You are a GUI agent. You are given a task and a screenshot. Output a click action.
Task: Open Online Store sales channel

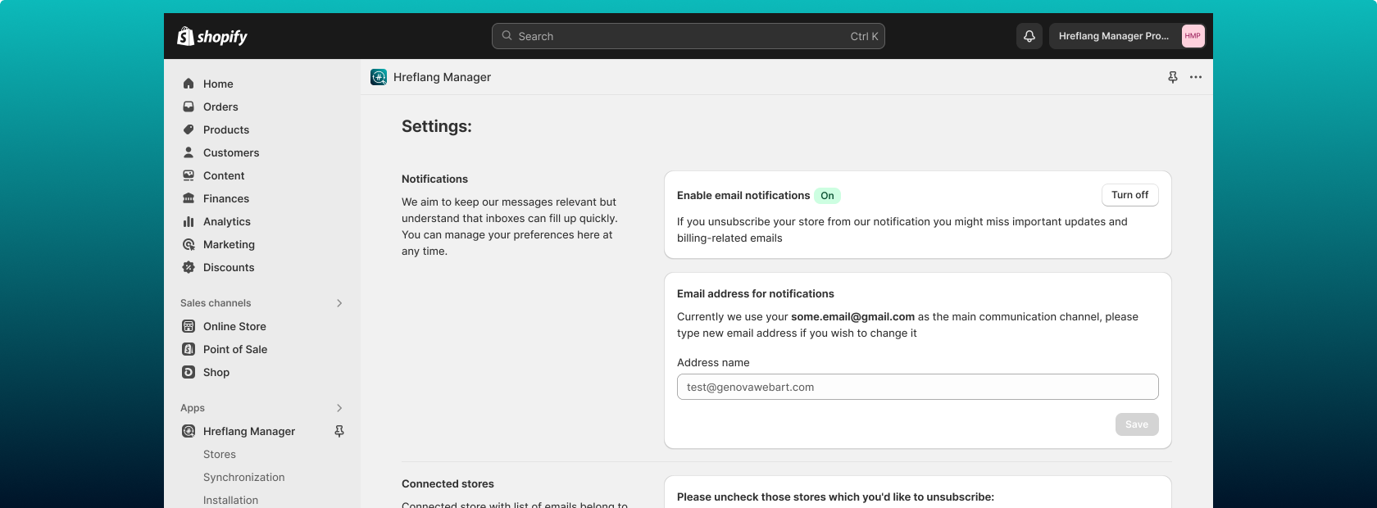pos(234,326)
